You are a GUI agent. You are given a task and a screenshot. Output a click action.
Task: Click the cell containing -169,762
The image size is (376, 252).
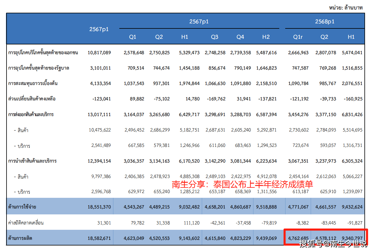click(215, 99)
